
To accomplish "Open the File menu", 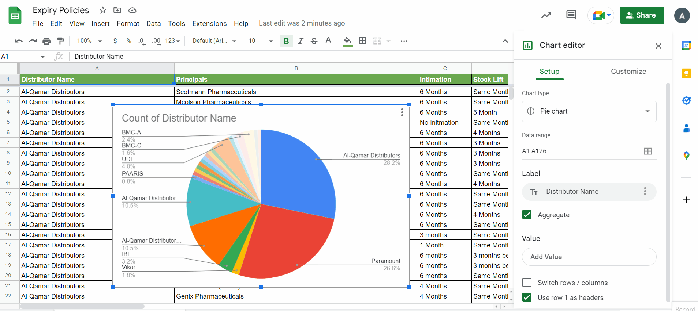I will (x=38, y=23).
